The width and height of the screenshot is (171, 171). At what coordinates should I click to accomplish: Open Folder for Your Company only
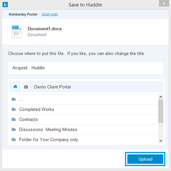click(83, 139)
